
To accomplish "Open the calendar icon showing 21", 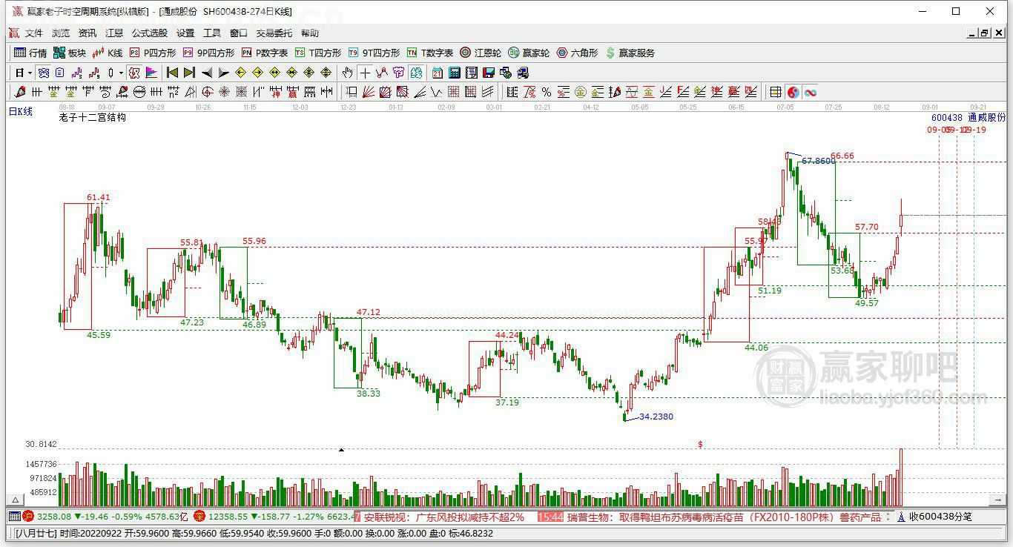I will tap(437, 73).
